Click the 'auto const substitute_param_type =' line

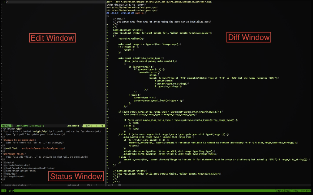(141, 58)
